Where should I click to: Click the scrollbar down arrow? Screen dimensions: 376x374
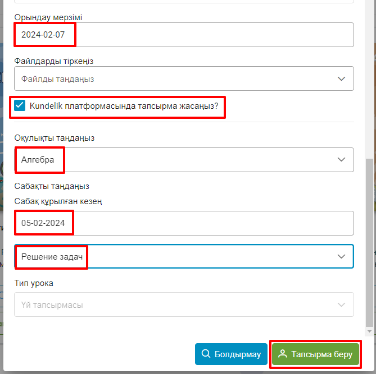(x=369, y=331)
